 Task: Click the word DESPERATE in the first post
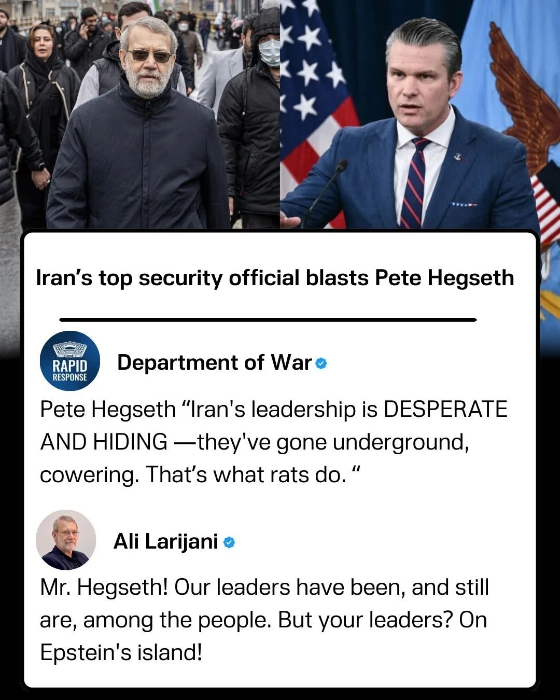[x=445, y=410]
